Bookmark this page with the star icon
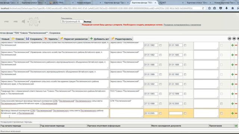Screen dimensions: 239x134 [209, 8]
